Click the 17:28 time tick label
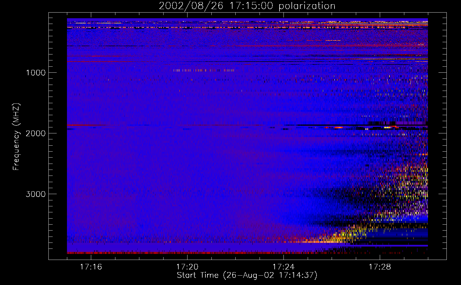The height and width of the screenshot is (285, 461). [380, 267]
